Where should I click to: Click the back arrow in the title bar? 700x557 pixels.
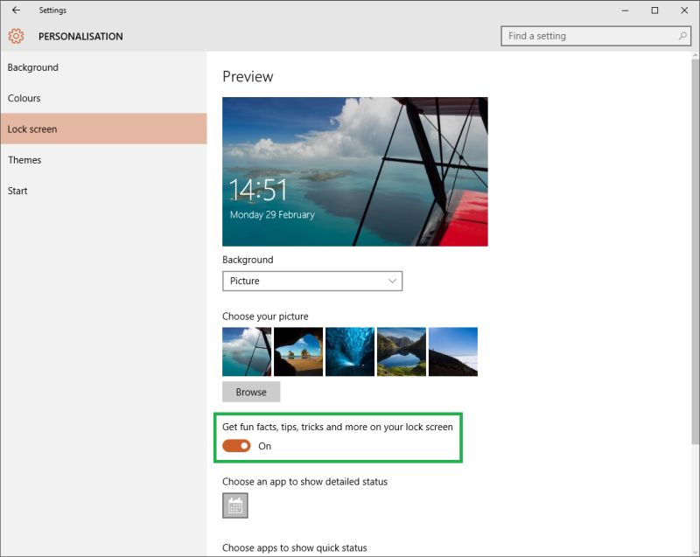point(15,10)
